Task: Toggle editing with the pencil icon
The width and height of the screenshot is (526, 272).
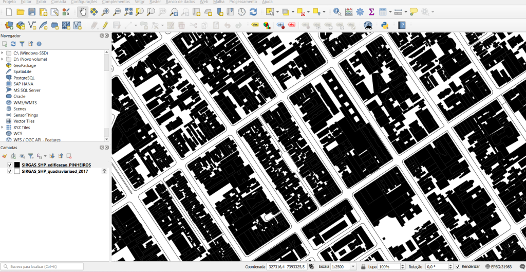Action: pos(105,25)
